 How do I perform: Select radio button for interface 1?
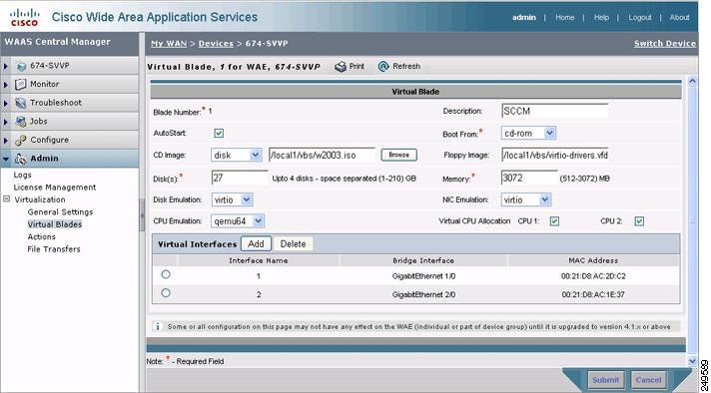166,274
